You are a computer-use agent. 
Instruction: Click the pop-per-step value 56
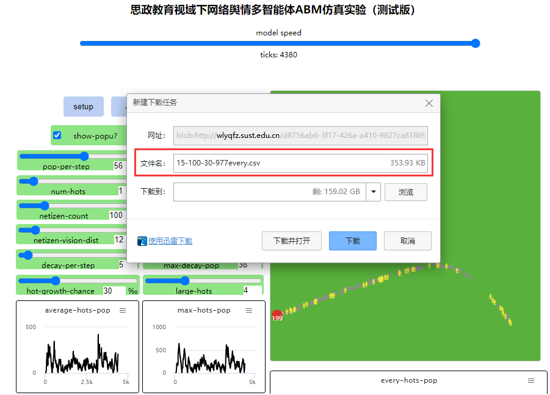point(118,165)
